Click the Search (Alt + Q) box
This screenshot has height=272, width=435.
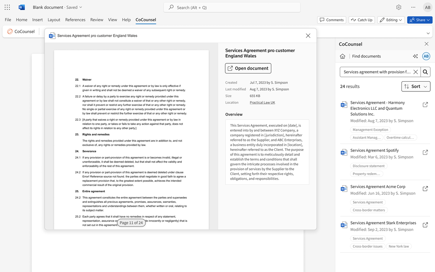point(232,7)
